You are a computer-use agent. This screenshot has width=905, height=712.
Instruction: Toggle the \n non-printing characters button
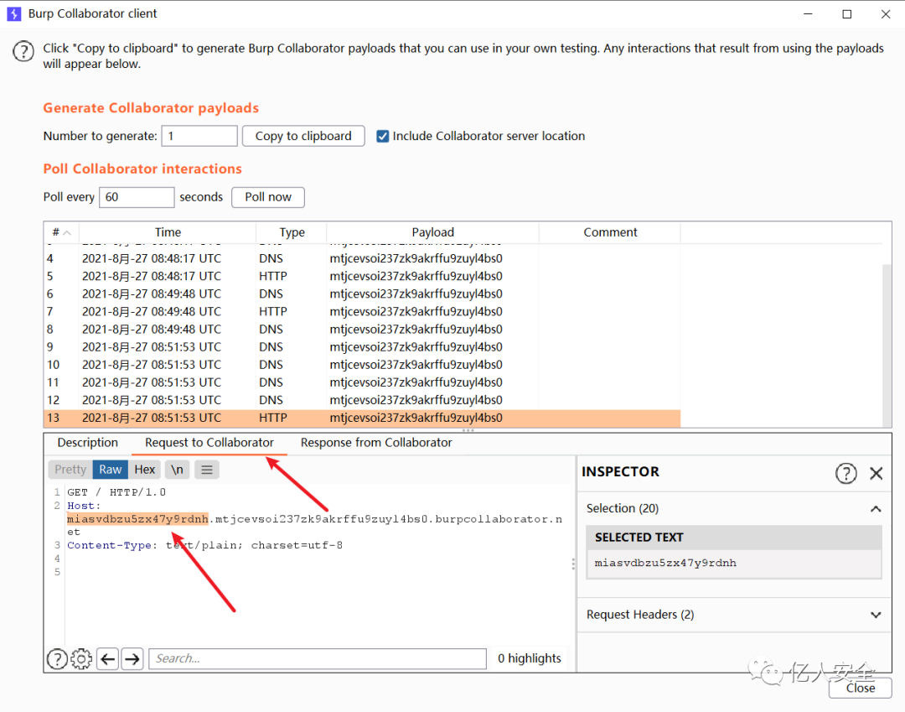(177, 470)
